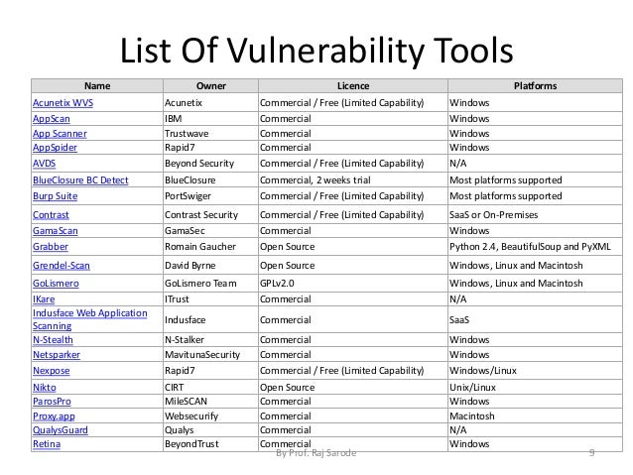Click the Burp Suite link
Viewport: 633px width, 475px height.
[x=56, y=196]
